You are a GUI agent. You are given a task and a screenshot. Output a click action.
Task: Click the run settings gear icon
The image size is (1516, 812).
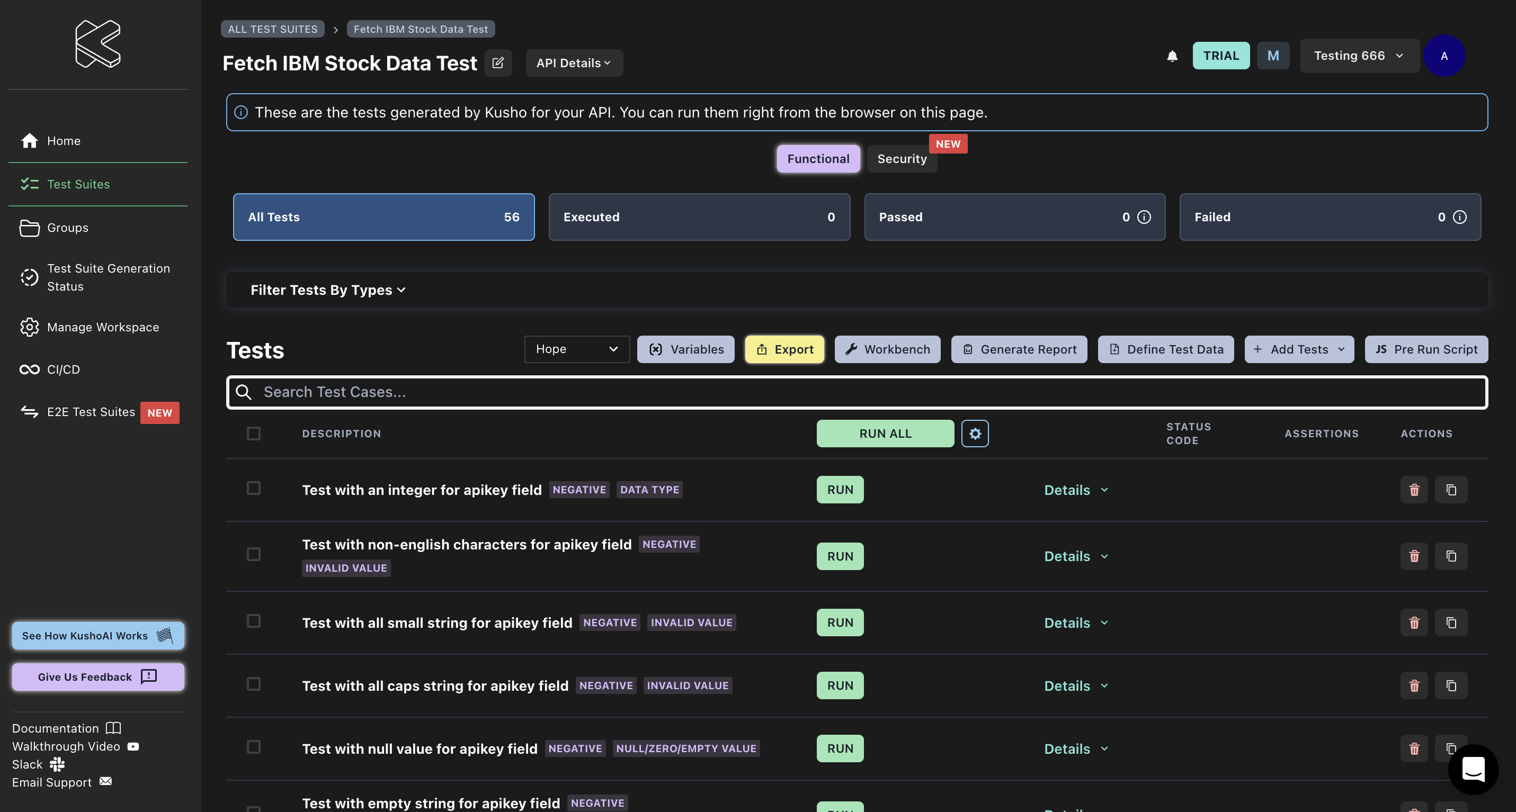975,434
